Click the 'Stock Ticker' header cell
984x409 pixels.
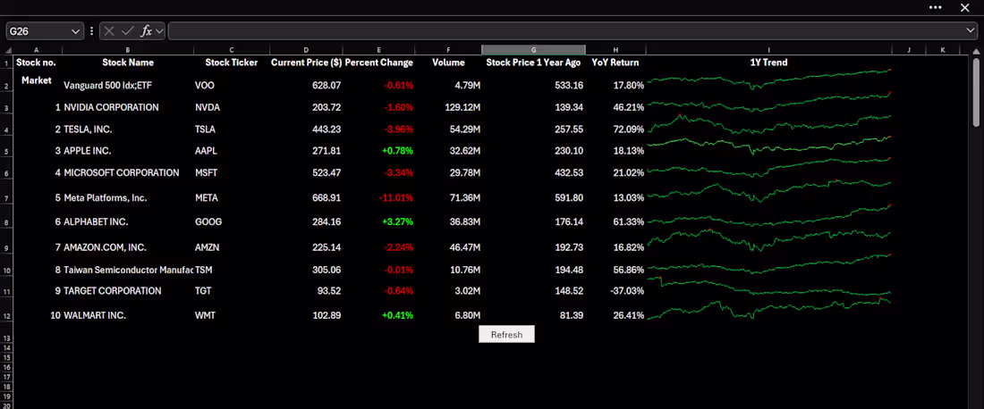(232, 63)
